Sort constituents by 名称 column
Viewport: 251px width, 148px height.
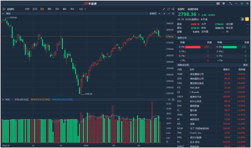[192, 70]
